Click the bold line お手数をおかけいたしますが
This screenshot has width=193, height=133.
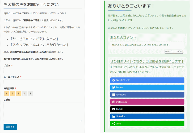(33, 59)
